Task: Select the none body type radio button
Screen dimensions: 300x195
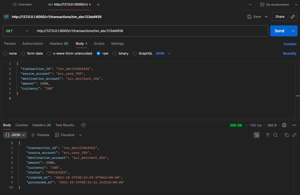Action: [x=5, y=53]
